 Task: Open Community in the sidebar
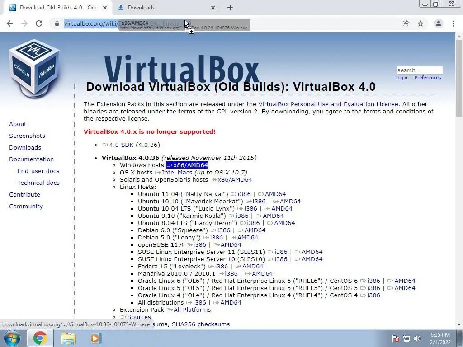[x=26, y=206]
